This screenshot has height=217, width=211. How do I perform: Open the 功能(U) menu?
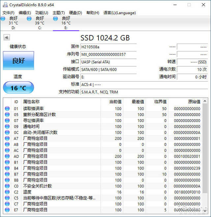click(x=42, y=13)
